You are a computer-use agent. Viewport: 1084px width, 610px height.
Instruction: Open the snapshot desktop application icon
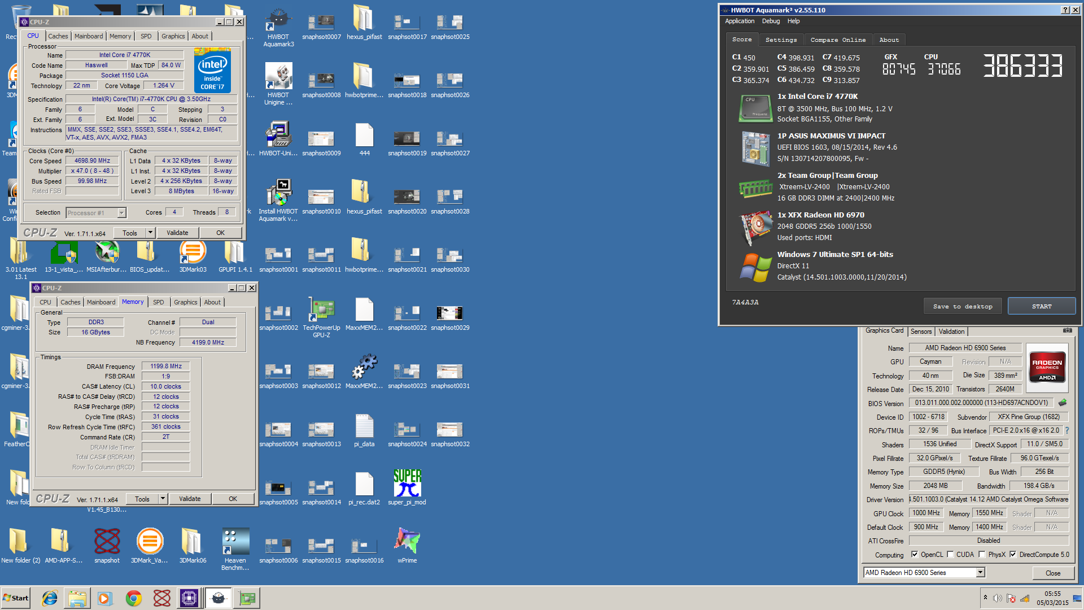107,546
